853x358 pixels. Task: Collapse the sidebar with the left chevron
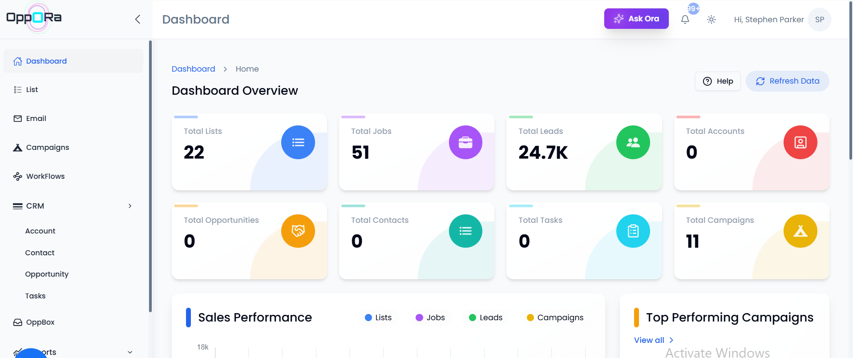coord(137,19)
